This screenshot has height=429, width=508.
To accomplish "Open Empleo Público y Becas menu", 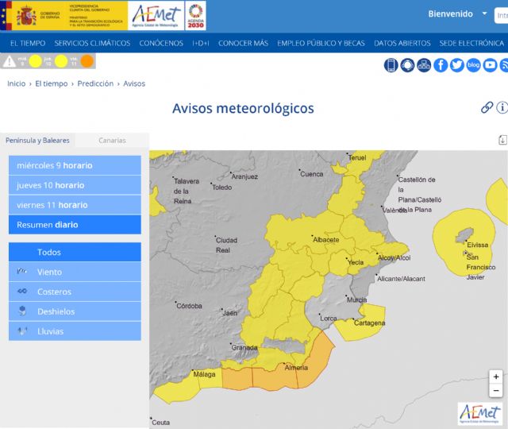I will click(x=321, y=43).
